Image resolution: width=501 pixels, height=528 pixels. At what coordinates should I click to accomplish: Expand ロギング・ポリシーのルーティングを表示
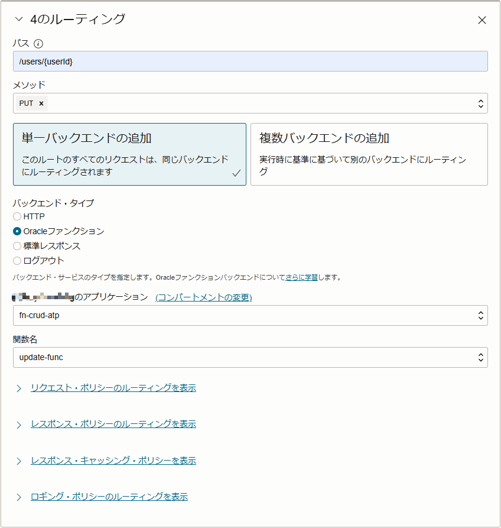pyautogui.click(x=109, y=497)
